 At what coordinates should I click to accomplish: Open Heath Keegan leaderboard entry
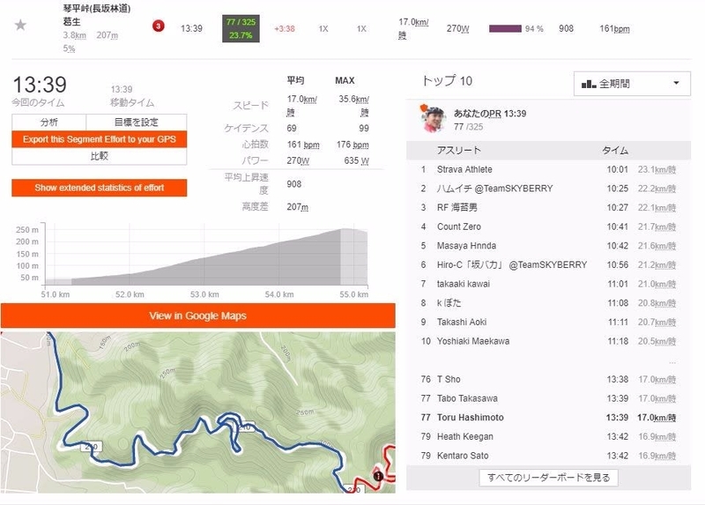[465, 436]
